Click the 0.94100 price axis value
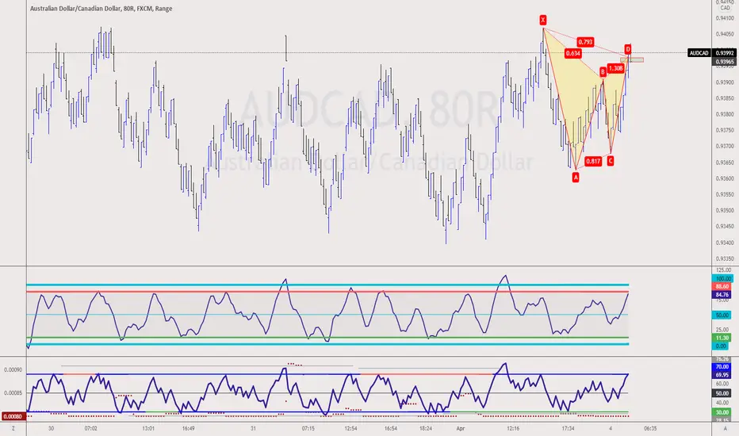Screen dimensions: 739x436 [x=725, y=18]
